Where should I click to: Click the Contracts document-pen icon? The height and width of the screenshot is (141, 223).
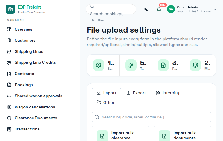click(x=9, y=74)
